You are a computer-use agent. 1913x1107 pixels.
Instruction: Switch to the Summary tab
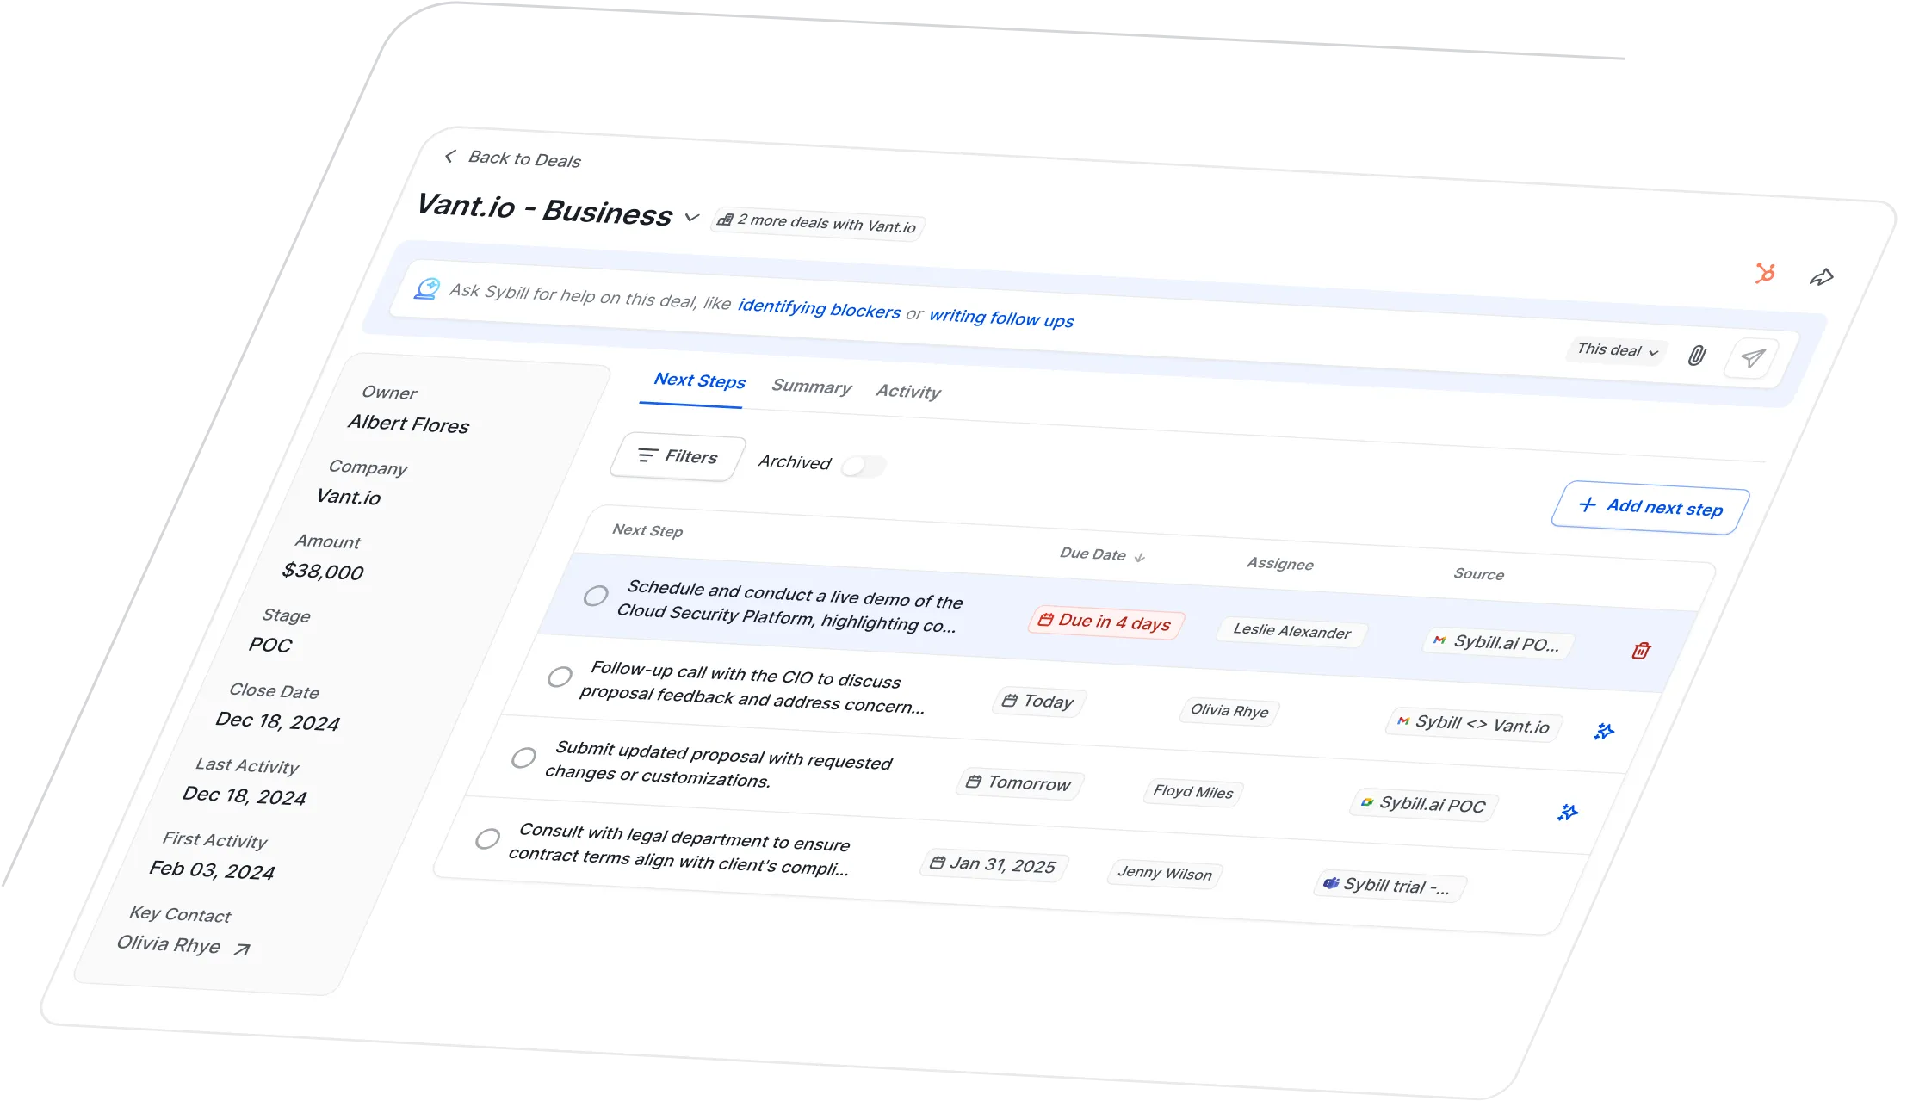click(x=811, y=387)
